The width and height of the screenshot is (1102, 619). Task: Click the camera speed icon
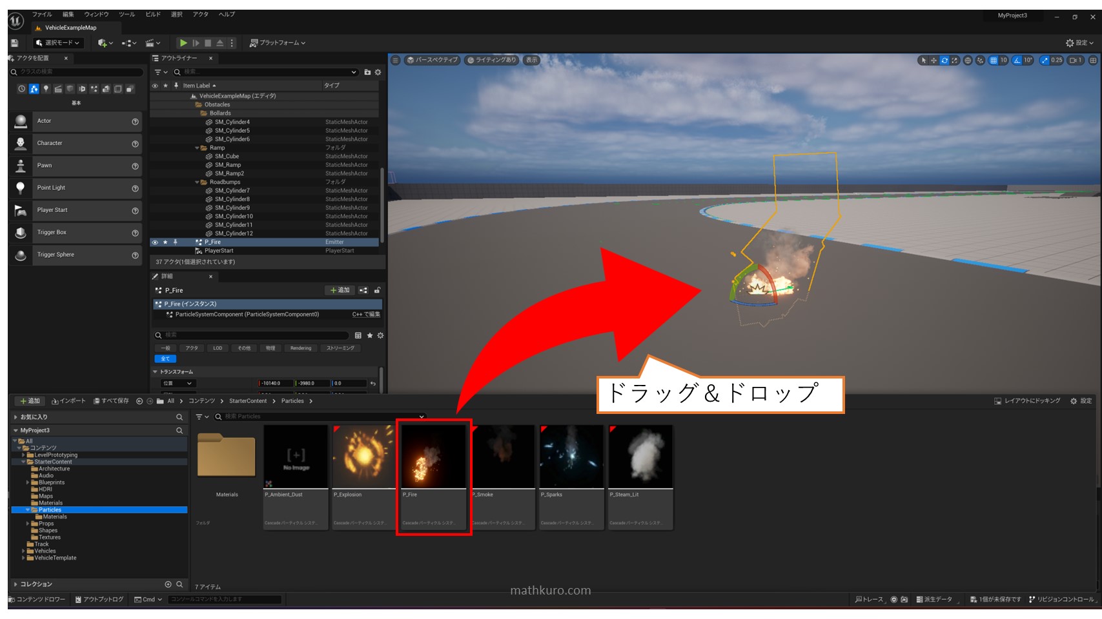1075,60
